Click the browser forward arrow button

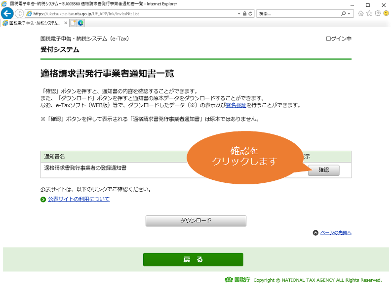point(19,13)
